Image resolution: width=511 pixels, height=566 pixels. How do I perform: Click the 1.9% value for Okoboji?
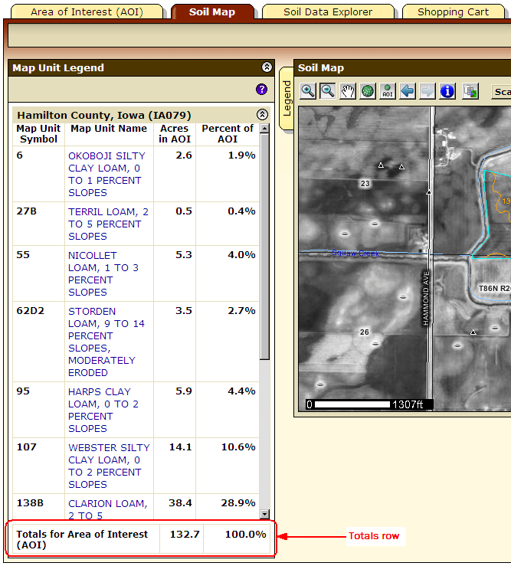(x=241, y=155)
